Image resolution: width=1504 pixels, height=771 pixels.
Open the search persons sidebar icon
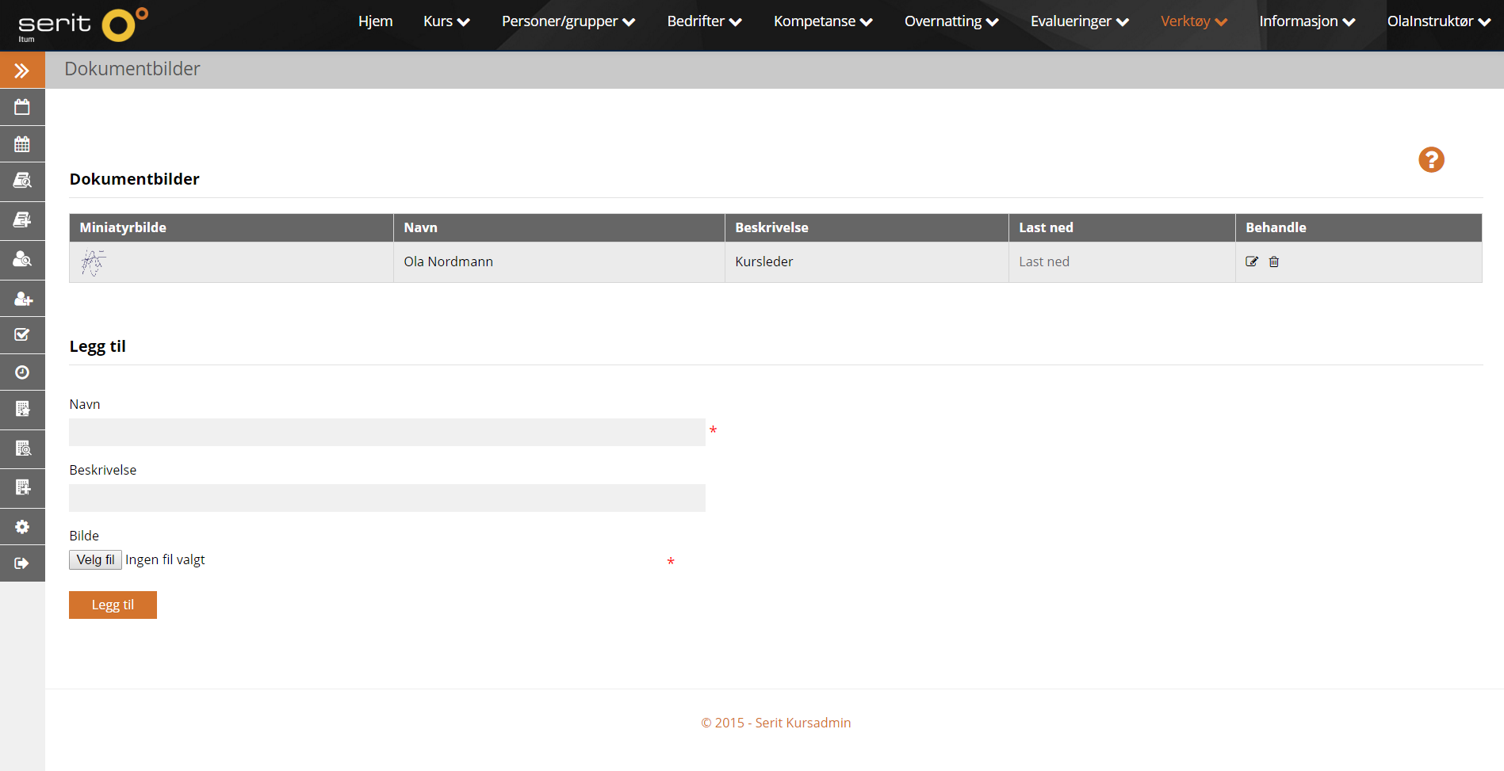point(22,259)
